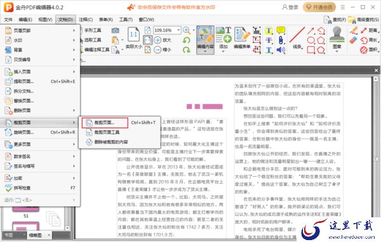Click the 缩小 zoom out minus icon
This screenshot has width=381, height=242.
[157, 49]
